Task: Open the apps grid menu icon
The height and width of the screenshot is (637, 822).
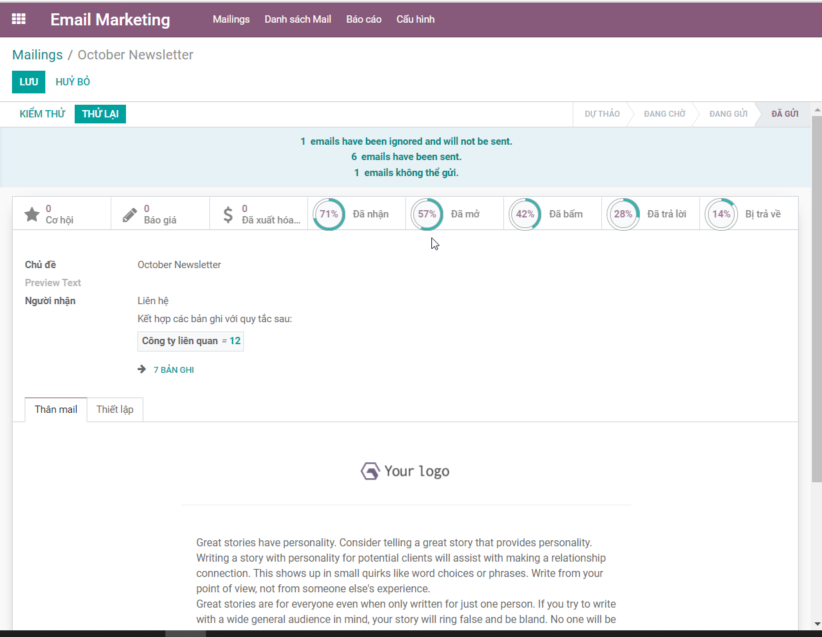Action: click(19, 19)
